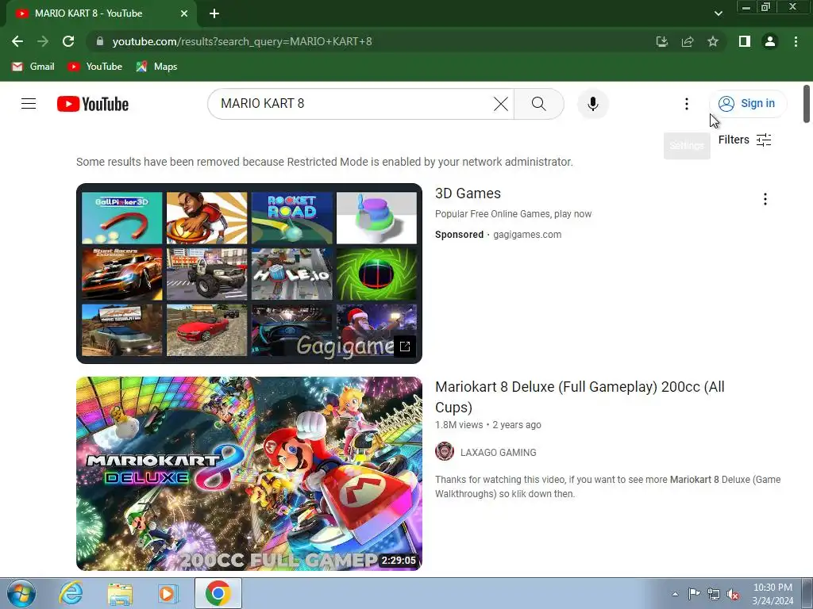This screenshot has height=609, width=813.
Task: Open Windows Media Player from taskbar
Action: 168,593
